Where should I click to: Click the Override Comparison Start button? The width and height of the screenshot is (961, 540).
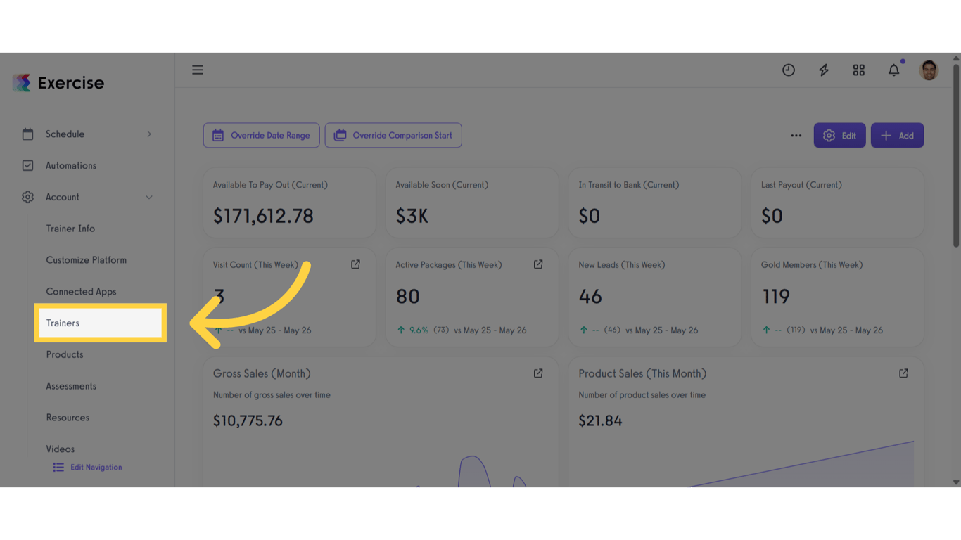point(393,136)
